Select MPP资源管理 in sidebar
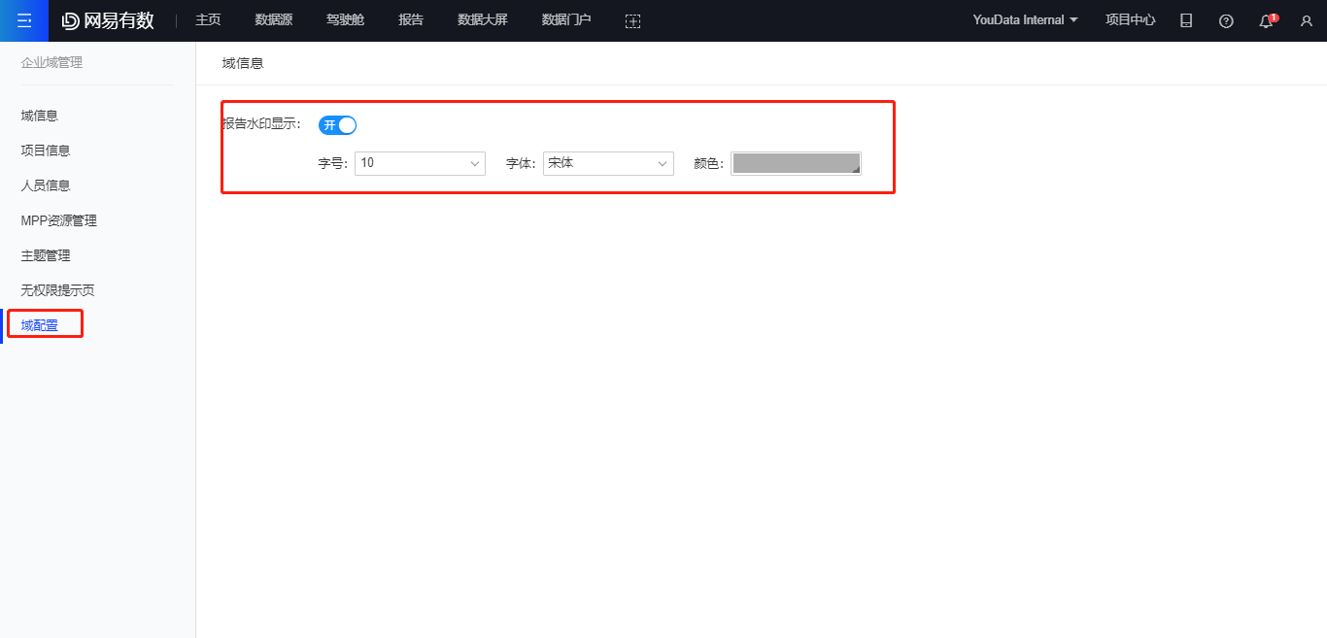 [59, 220]
